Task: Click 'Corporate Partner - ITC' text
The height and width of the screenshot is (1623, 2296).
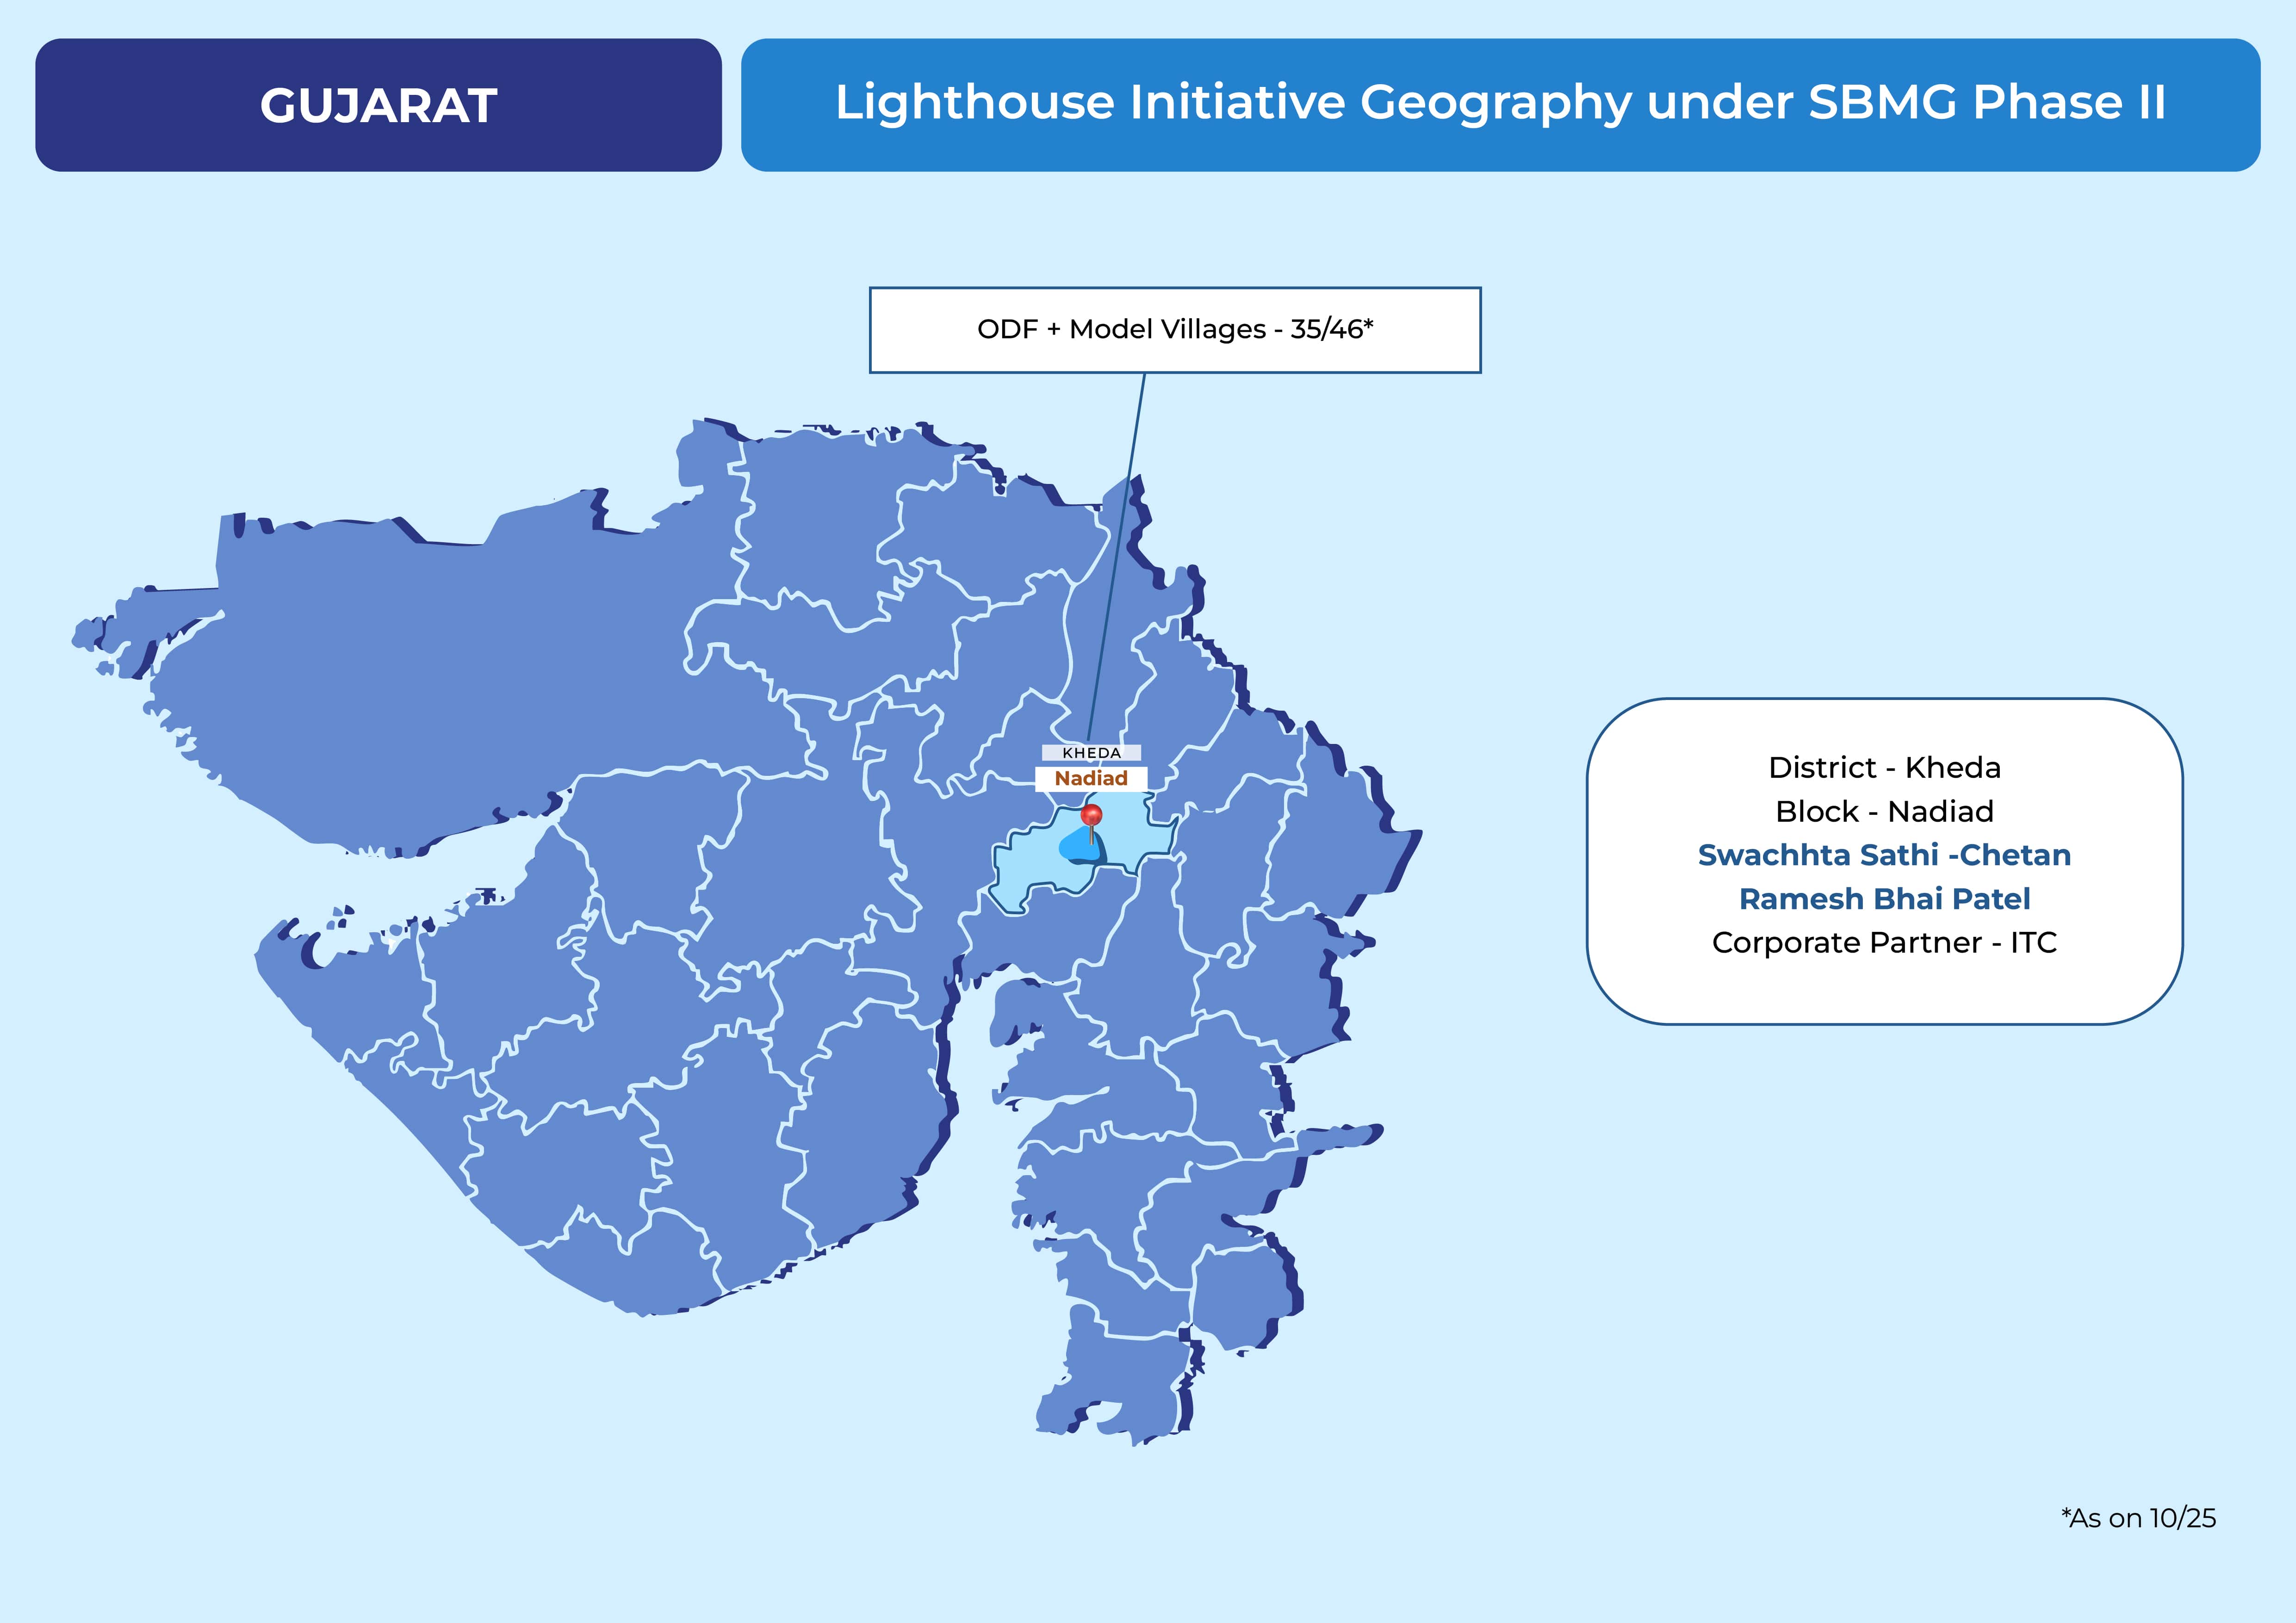Action: click(1884, 942)
